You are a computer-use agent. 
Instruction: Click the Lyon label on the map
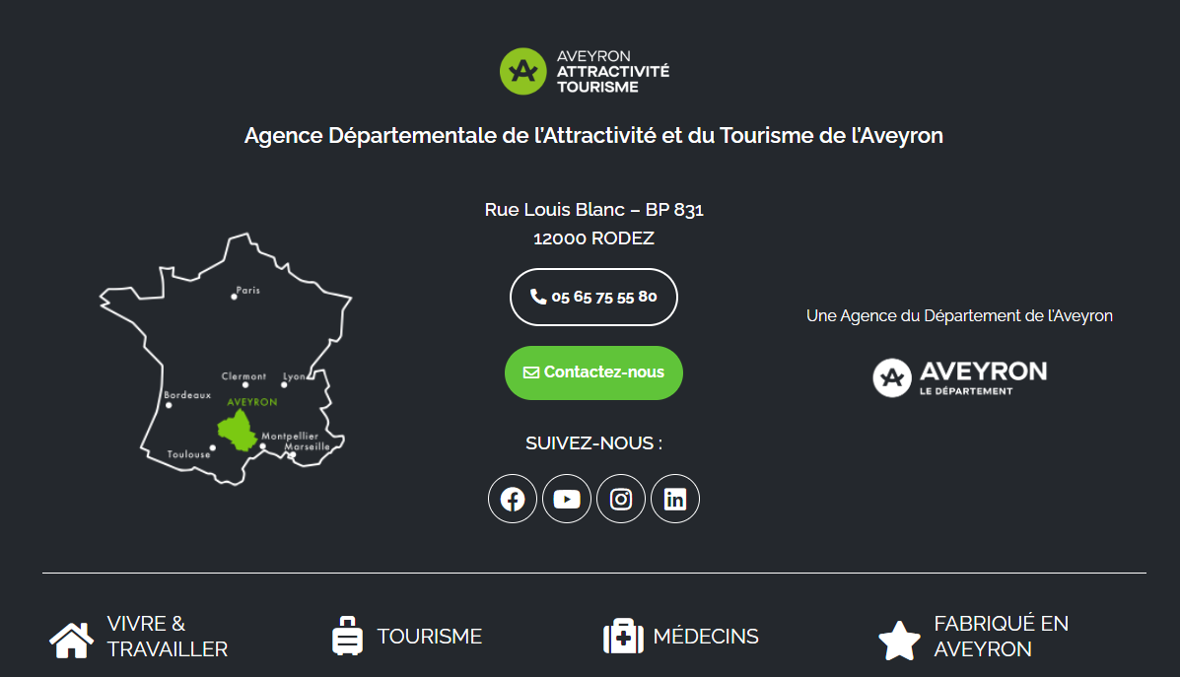coord(294,376)
